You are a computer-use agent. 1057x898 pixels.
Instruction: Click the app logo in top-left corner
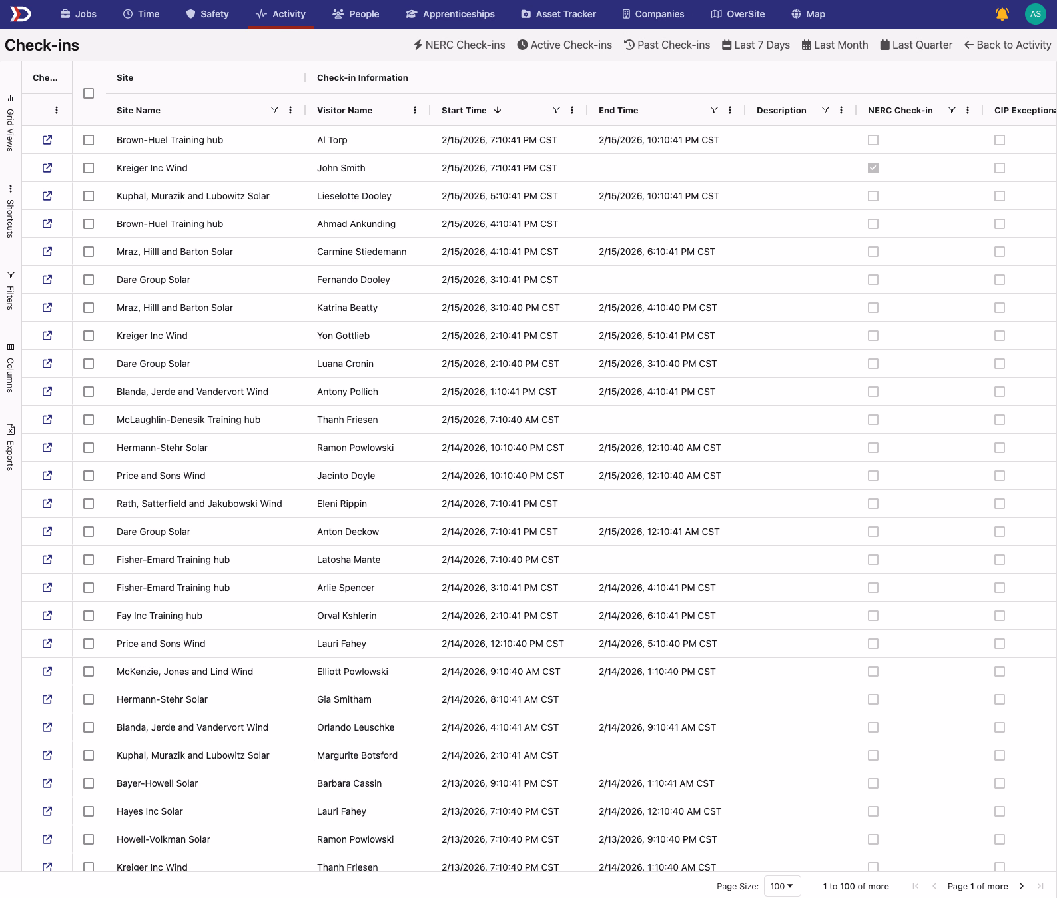click(20, 14)
